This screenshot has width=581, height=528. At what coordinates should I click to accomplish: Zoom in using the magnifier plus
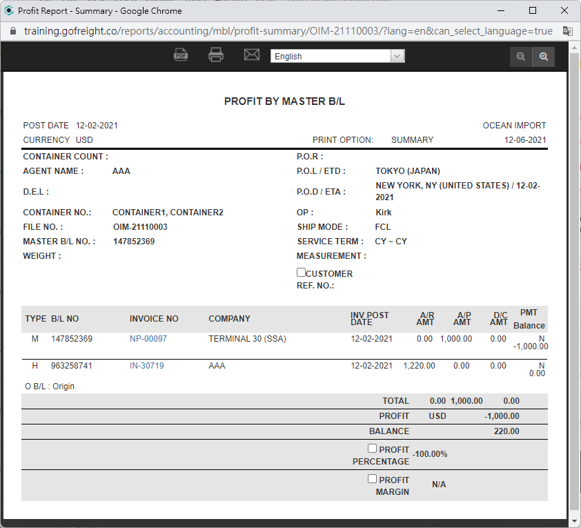[x=544, y=57]
